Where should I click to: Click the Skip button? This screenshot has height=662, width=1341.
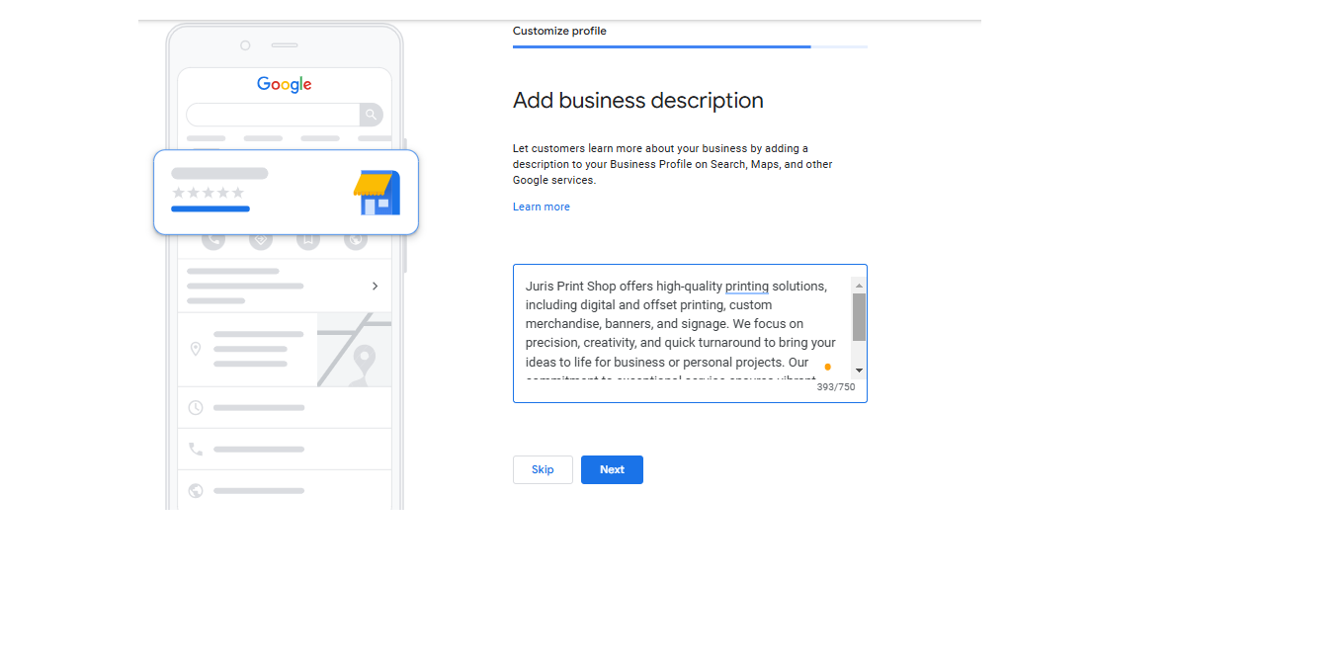(x=543, y=469)
